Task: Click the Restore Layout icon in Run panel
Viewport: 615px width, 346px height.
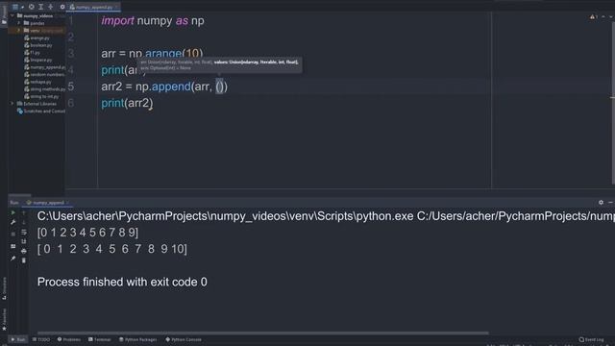Action: pyautogui.click(x=12, y=246)
